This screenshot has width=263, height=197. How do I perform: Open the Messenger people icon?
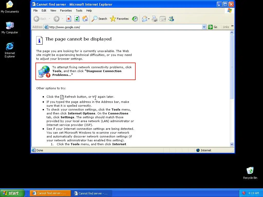click(171, 19)
